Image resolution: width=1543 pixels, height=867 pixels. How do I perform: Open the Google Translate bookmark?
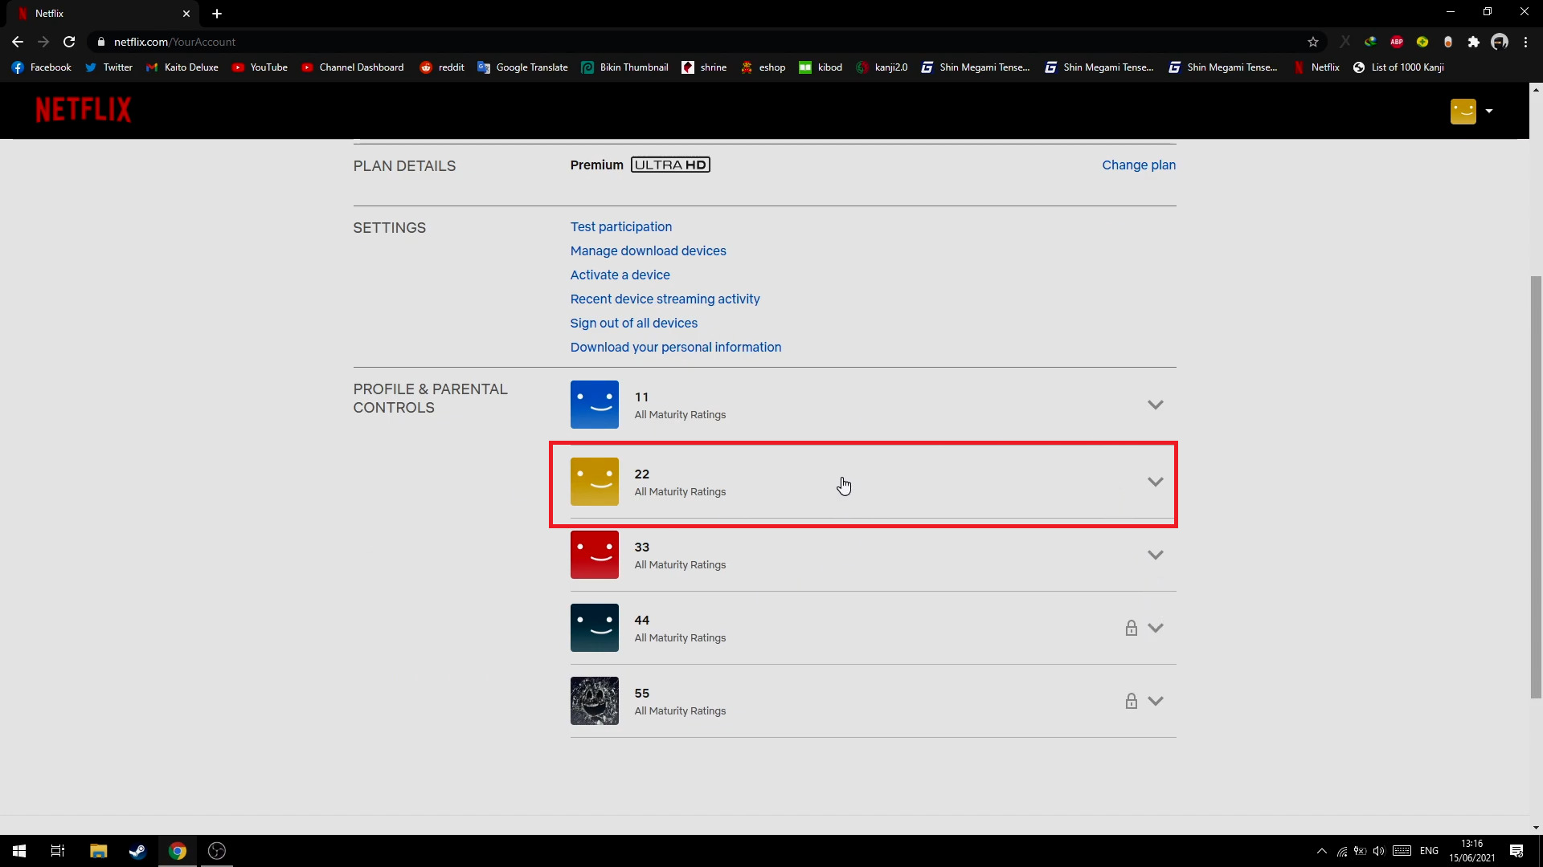tap(522, 67)
